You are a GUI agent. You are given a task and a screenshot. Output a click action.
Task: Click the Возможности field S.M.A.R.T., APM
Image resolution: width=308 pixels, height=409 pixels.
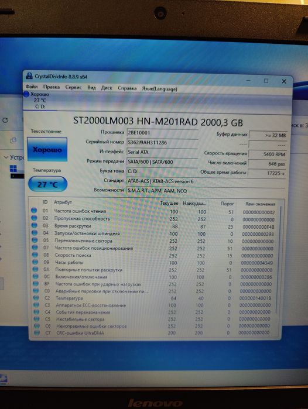click(206, 191)
